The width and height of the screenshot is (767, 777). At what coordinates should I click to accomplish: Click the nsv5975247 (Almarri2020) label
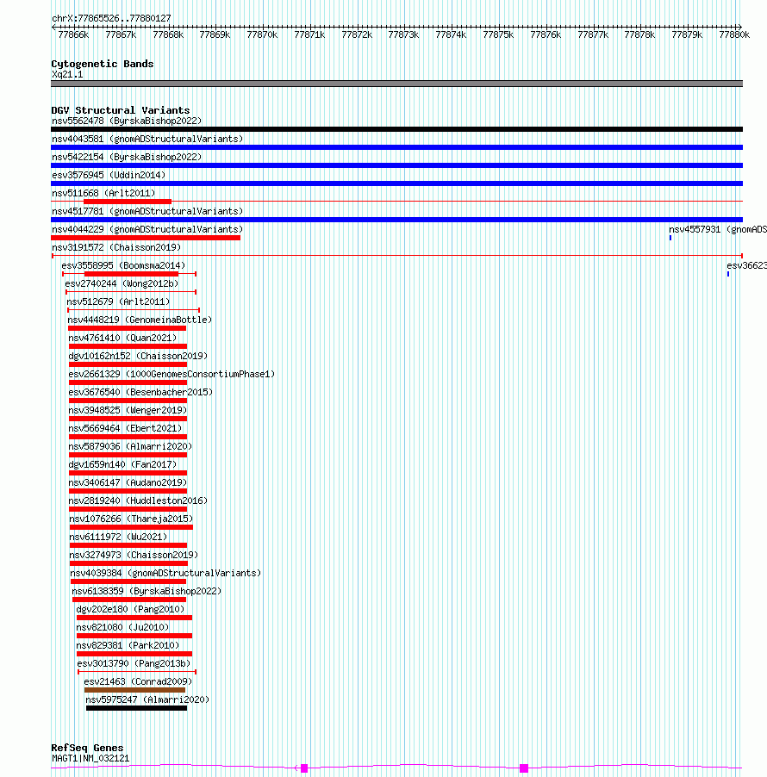[x=147, y=699]
